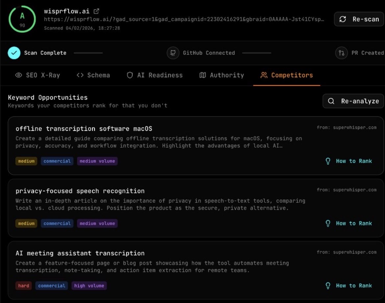
Task: Click the lightbulb icon in offline transcription card
Action: click(328, 161)
